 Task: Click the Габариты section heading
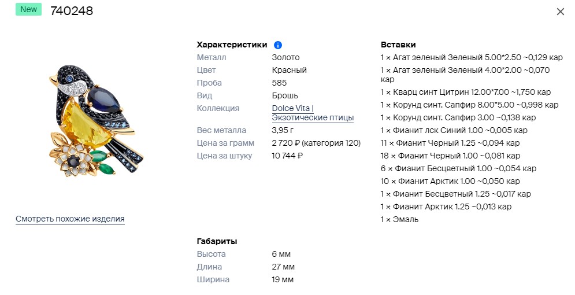tap(217, 241)
